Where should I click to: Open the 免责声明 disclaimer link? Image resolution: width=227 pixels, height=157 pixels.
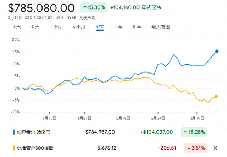(x=88, y=17)
